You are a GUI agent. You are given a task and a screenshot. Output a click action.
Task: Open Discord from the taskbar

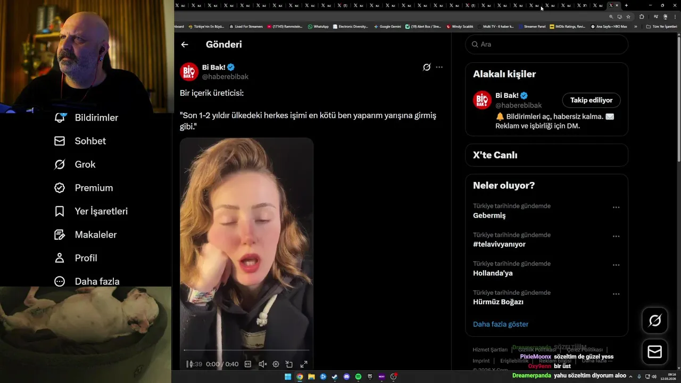pos(346,377)
